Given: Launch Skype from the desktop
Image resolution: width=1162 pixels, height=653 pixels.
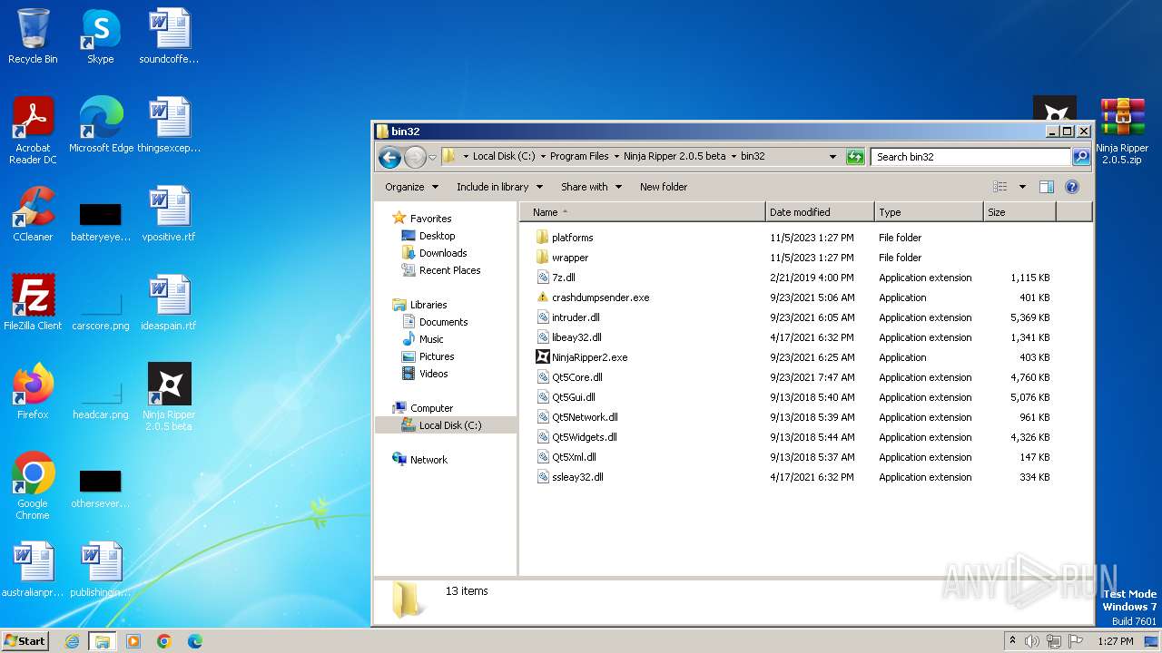Looking at the screenshot, I should 100,36.
